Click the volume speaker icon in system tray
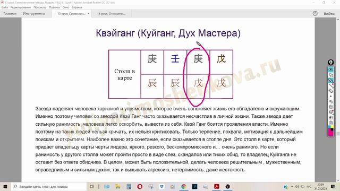The image size is (340, 191). (x=297, y=187)
